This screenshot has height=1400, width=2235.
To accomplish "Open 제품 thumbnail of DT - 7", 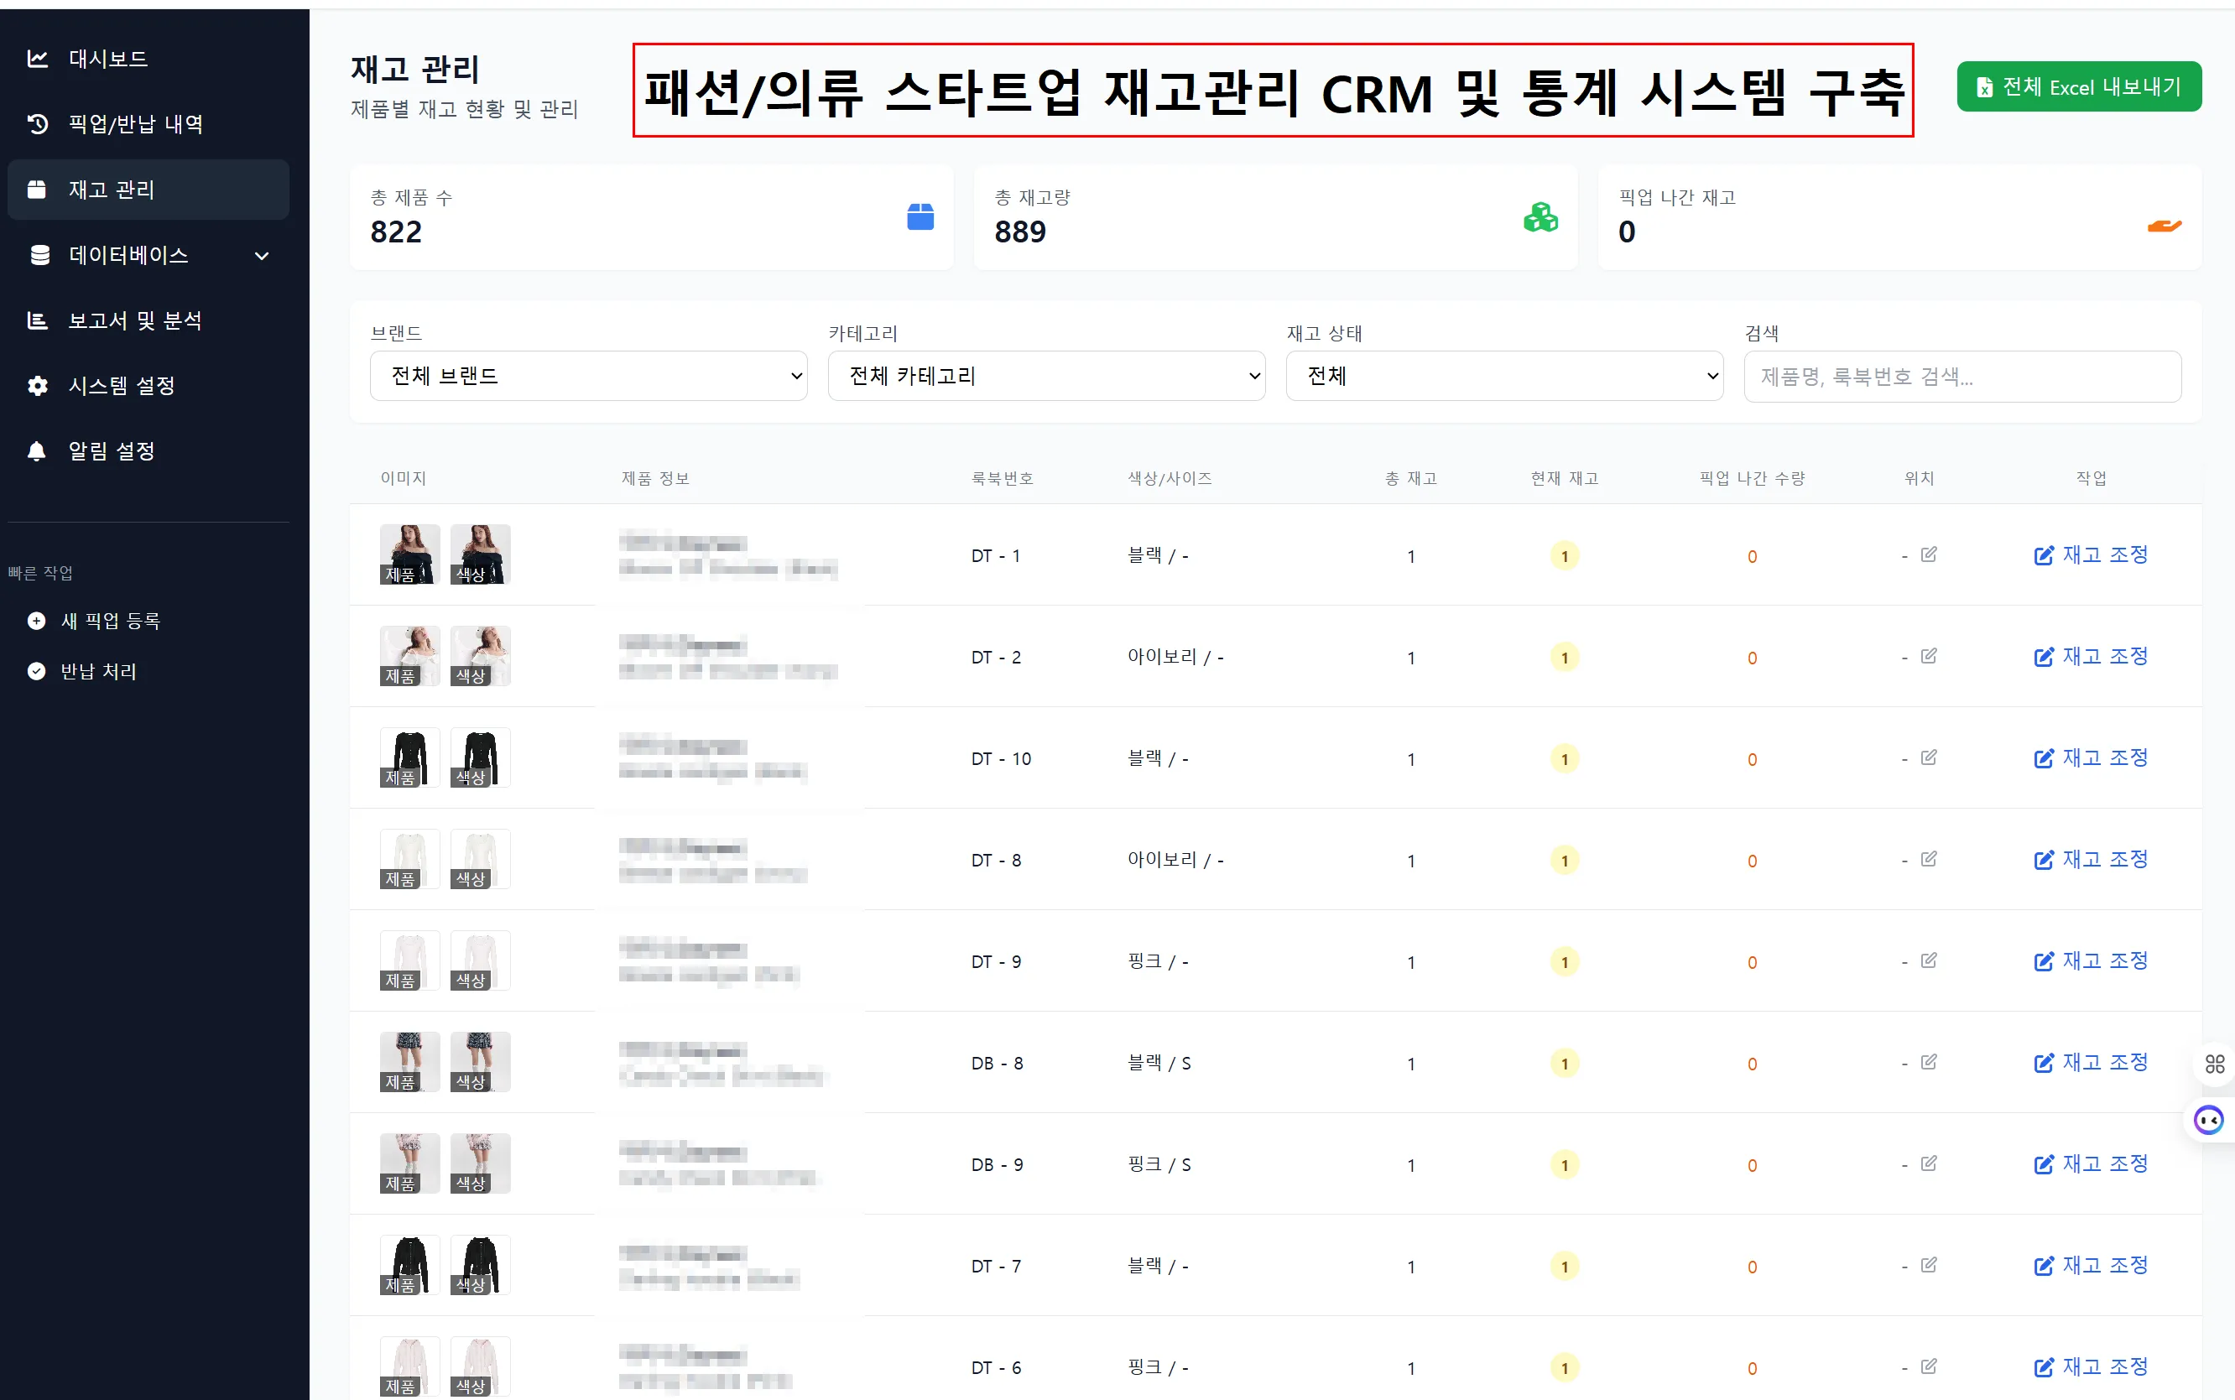I will [410, 1265].
